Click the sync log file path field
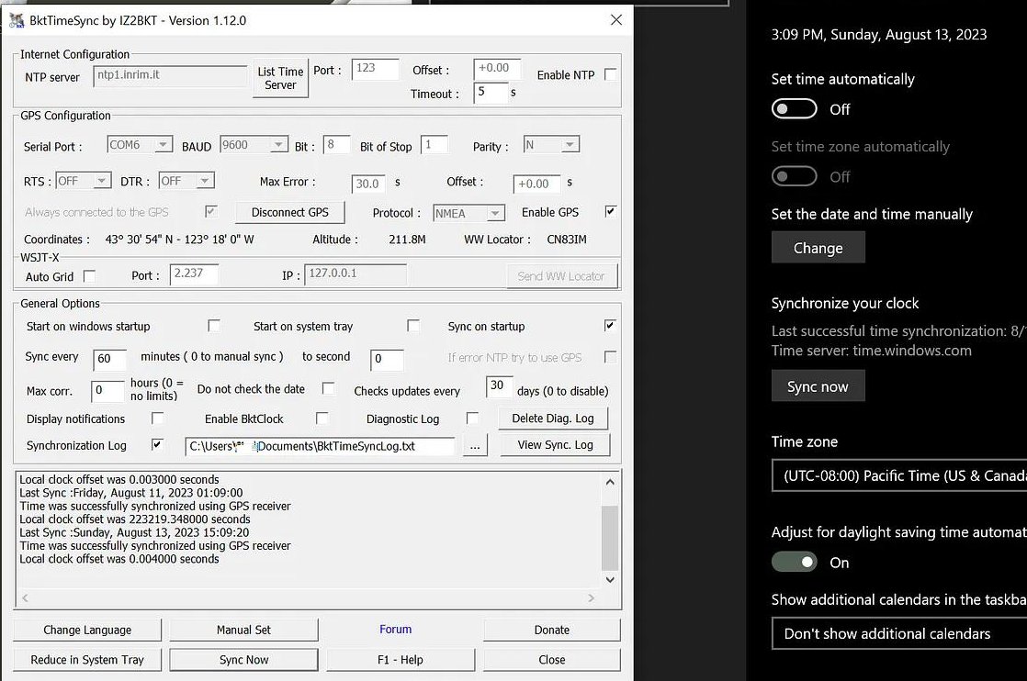The height and width of the screenshot is (681, 1027). tap(320, 446)
